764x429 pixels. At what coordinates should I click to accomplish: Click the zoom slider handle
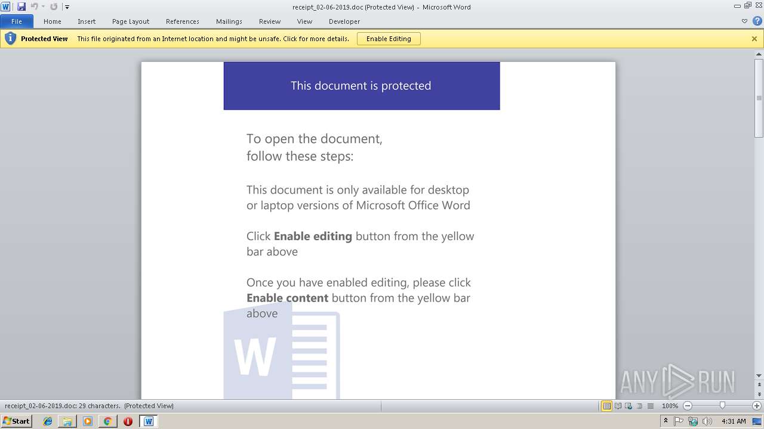coord(722,406)
